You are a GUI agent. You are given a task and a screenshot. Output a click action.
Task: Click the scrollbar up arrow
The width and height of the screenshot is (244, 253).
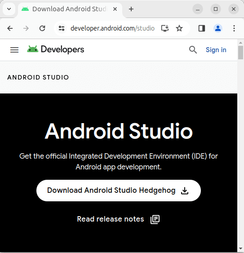pos(240,43)
